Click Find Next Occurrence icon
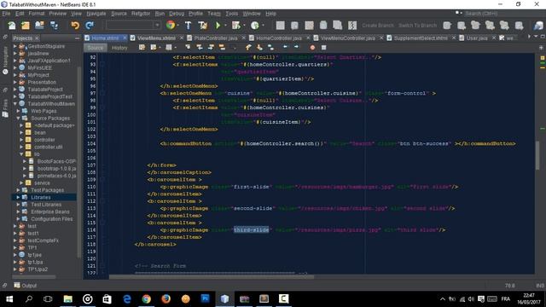The image size is (546, 307). click(x=211, y=48)
